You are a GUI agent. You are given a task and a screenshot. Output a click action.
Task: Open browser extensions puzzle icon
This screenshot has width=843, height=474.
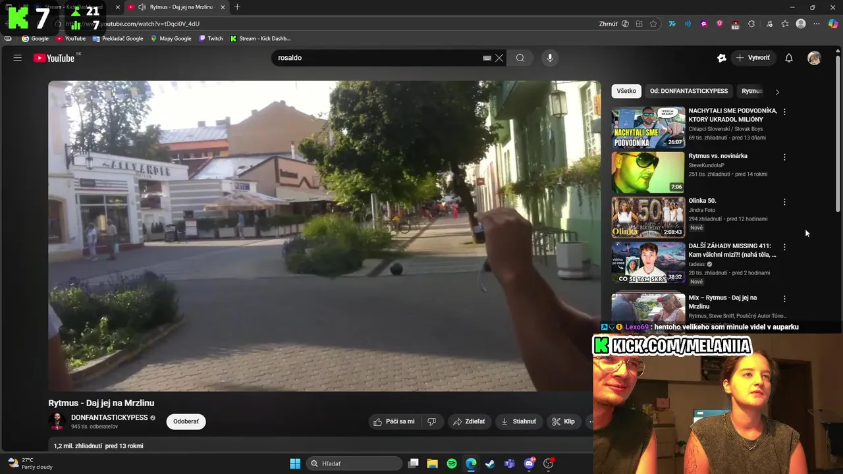tap(751, 24)
